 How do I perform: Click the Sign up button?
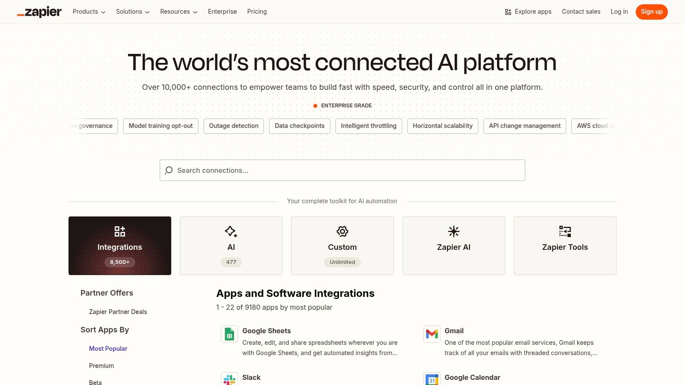coord(652,12)
